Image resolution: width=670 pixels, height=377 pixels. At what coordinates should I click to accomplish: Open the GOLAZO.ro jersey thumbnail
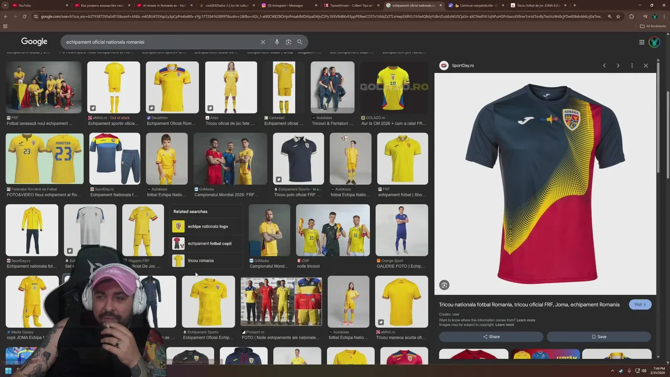coord(394,87)
